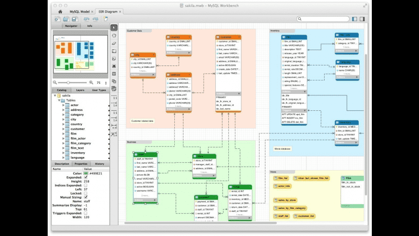The image size is (419, 236).
Task: Click the zoom out magnifier icon
Action: click(55, 82)
